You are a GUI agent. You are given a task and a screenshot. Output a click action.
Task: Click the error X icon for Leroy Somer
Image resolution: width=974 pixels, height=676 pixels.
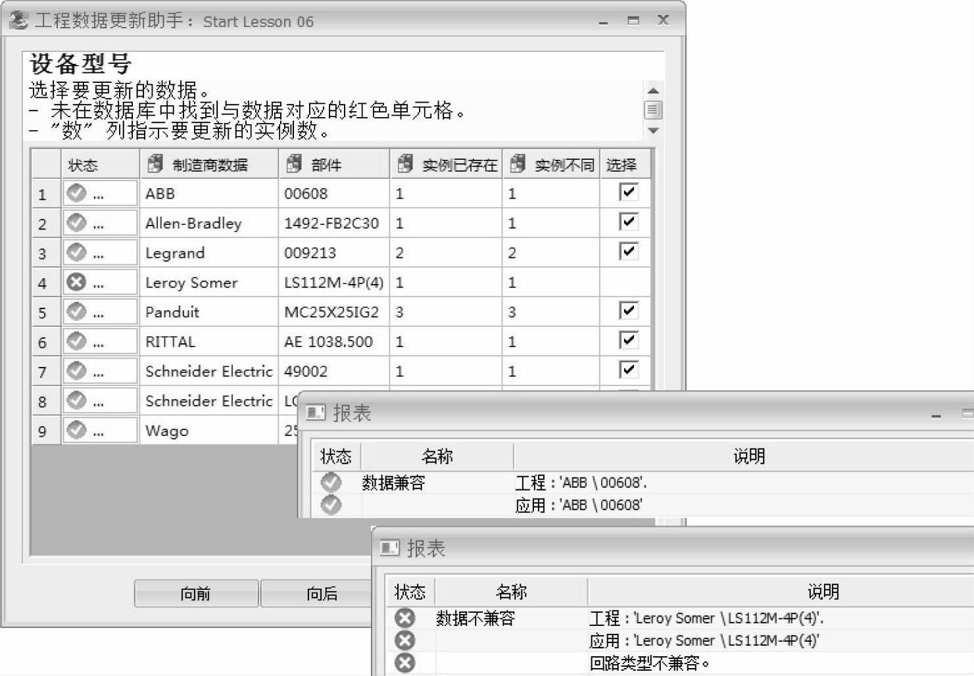click(x=77, y=282)
